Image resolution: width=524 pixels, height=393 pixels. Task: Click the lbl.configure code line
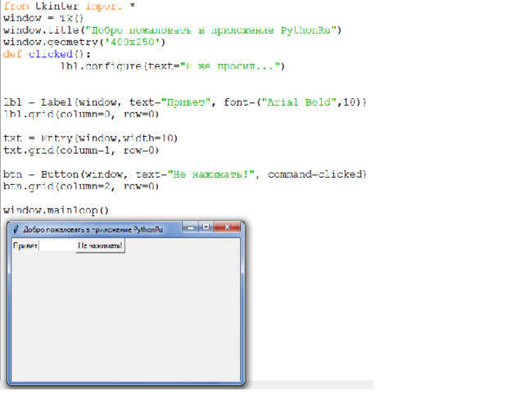click(172, 66)
